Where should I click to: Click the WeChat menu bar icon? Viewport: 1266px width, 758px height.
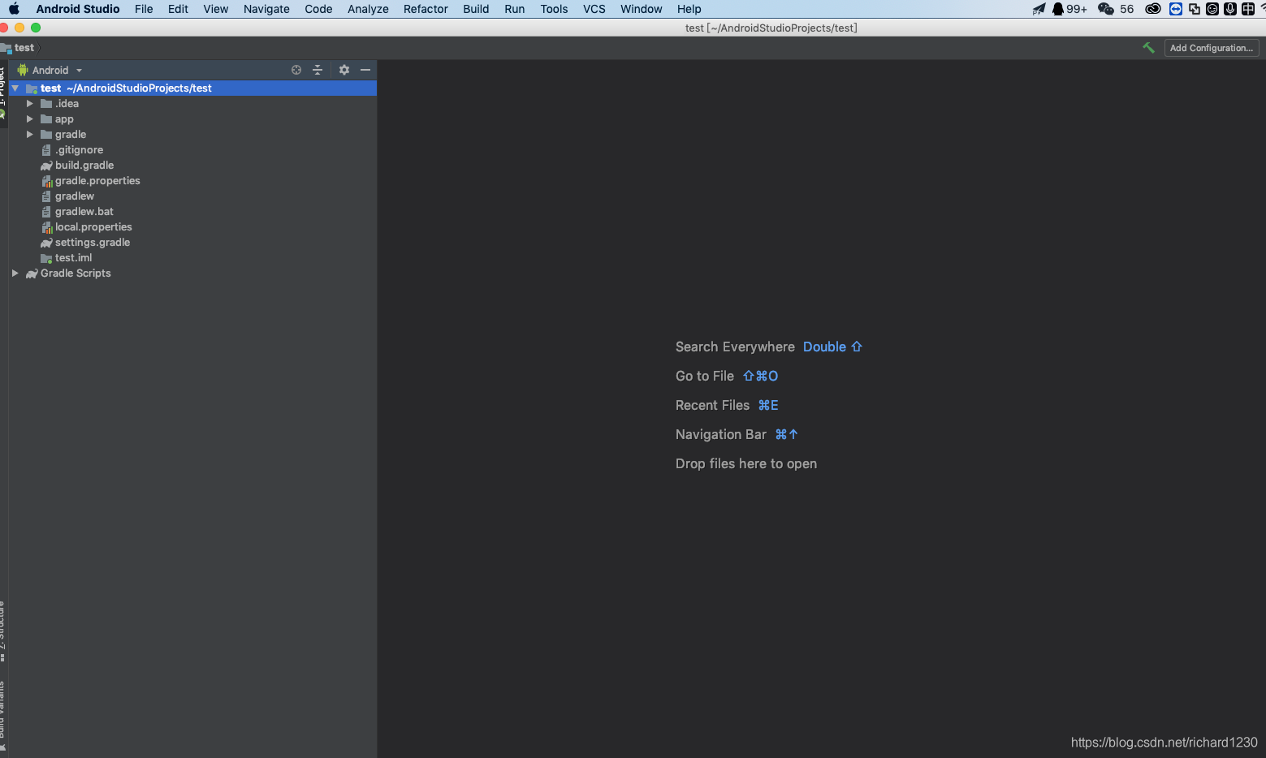coord(1106,9)
